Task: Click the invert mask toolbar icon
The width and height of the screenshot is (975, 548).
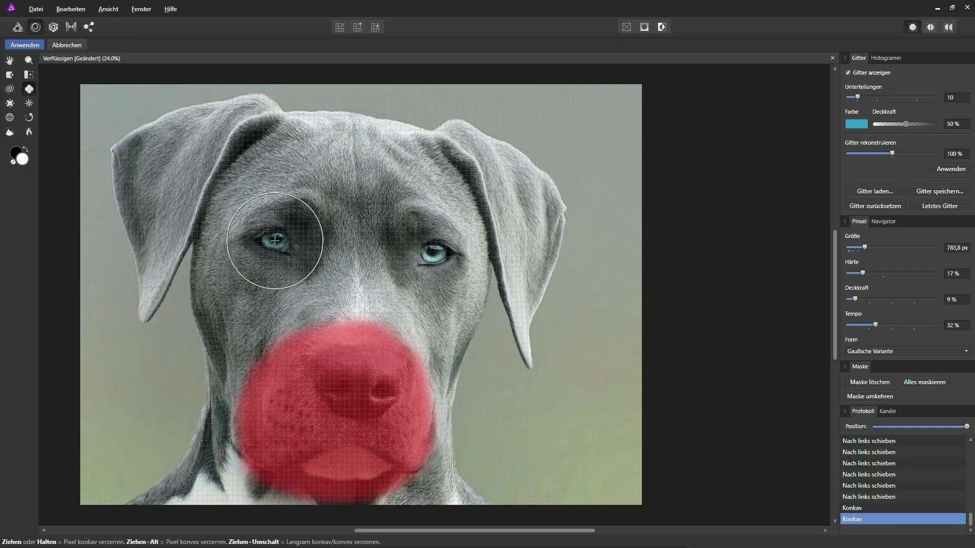Action: pyautogui.click(x=662, y=27)
